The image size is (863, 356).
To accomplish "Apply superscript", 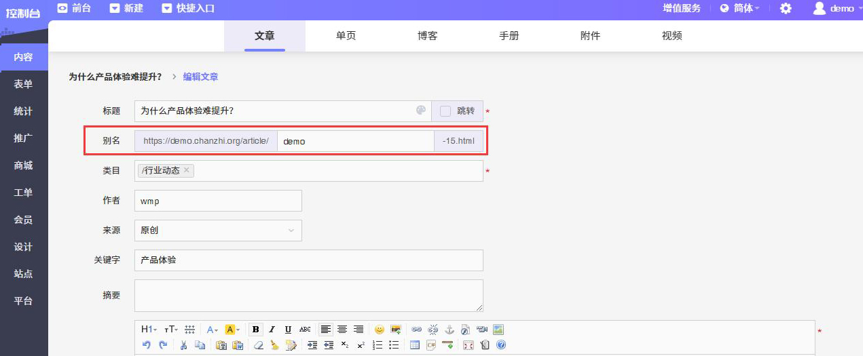I will coord(361,344).
